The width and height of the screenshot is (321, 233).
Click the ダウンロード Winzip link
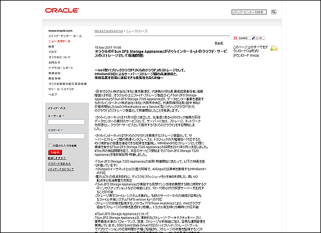coord(246,56)
